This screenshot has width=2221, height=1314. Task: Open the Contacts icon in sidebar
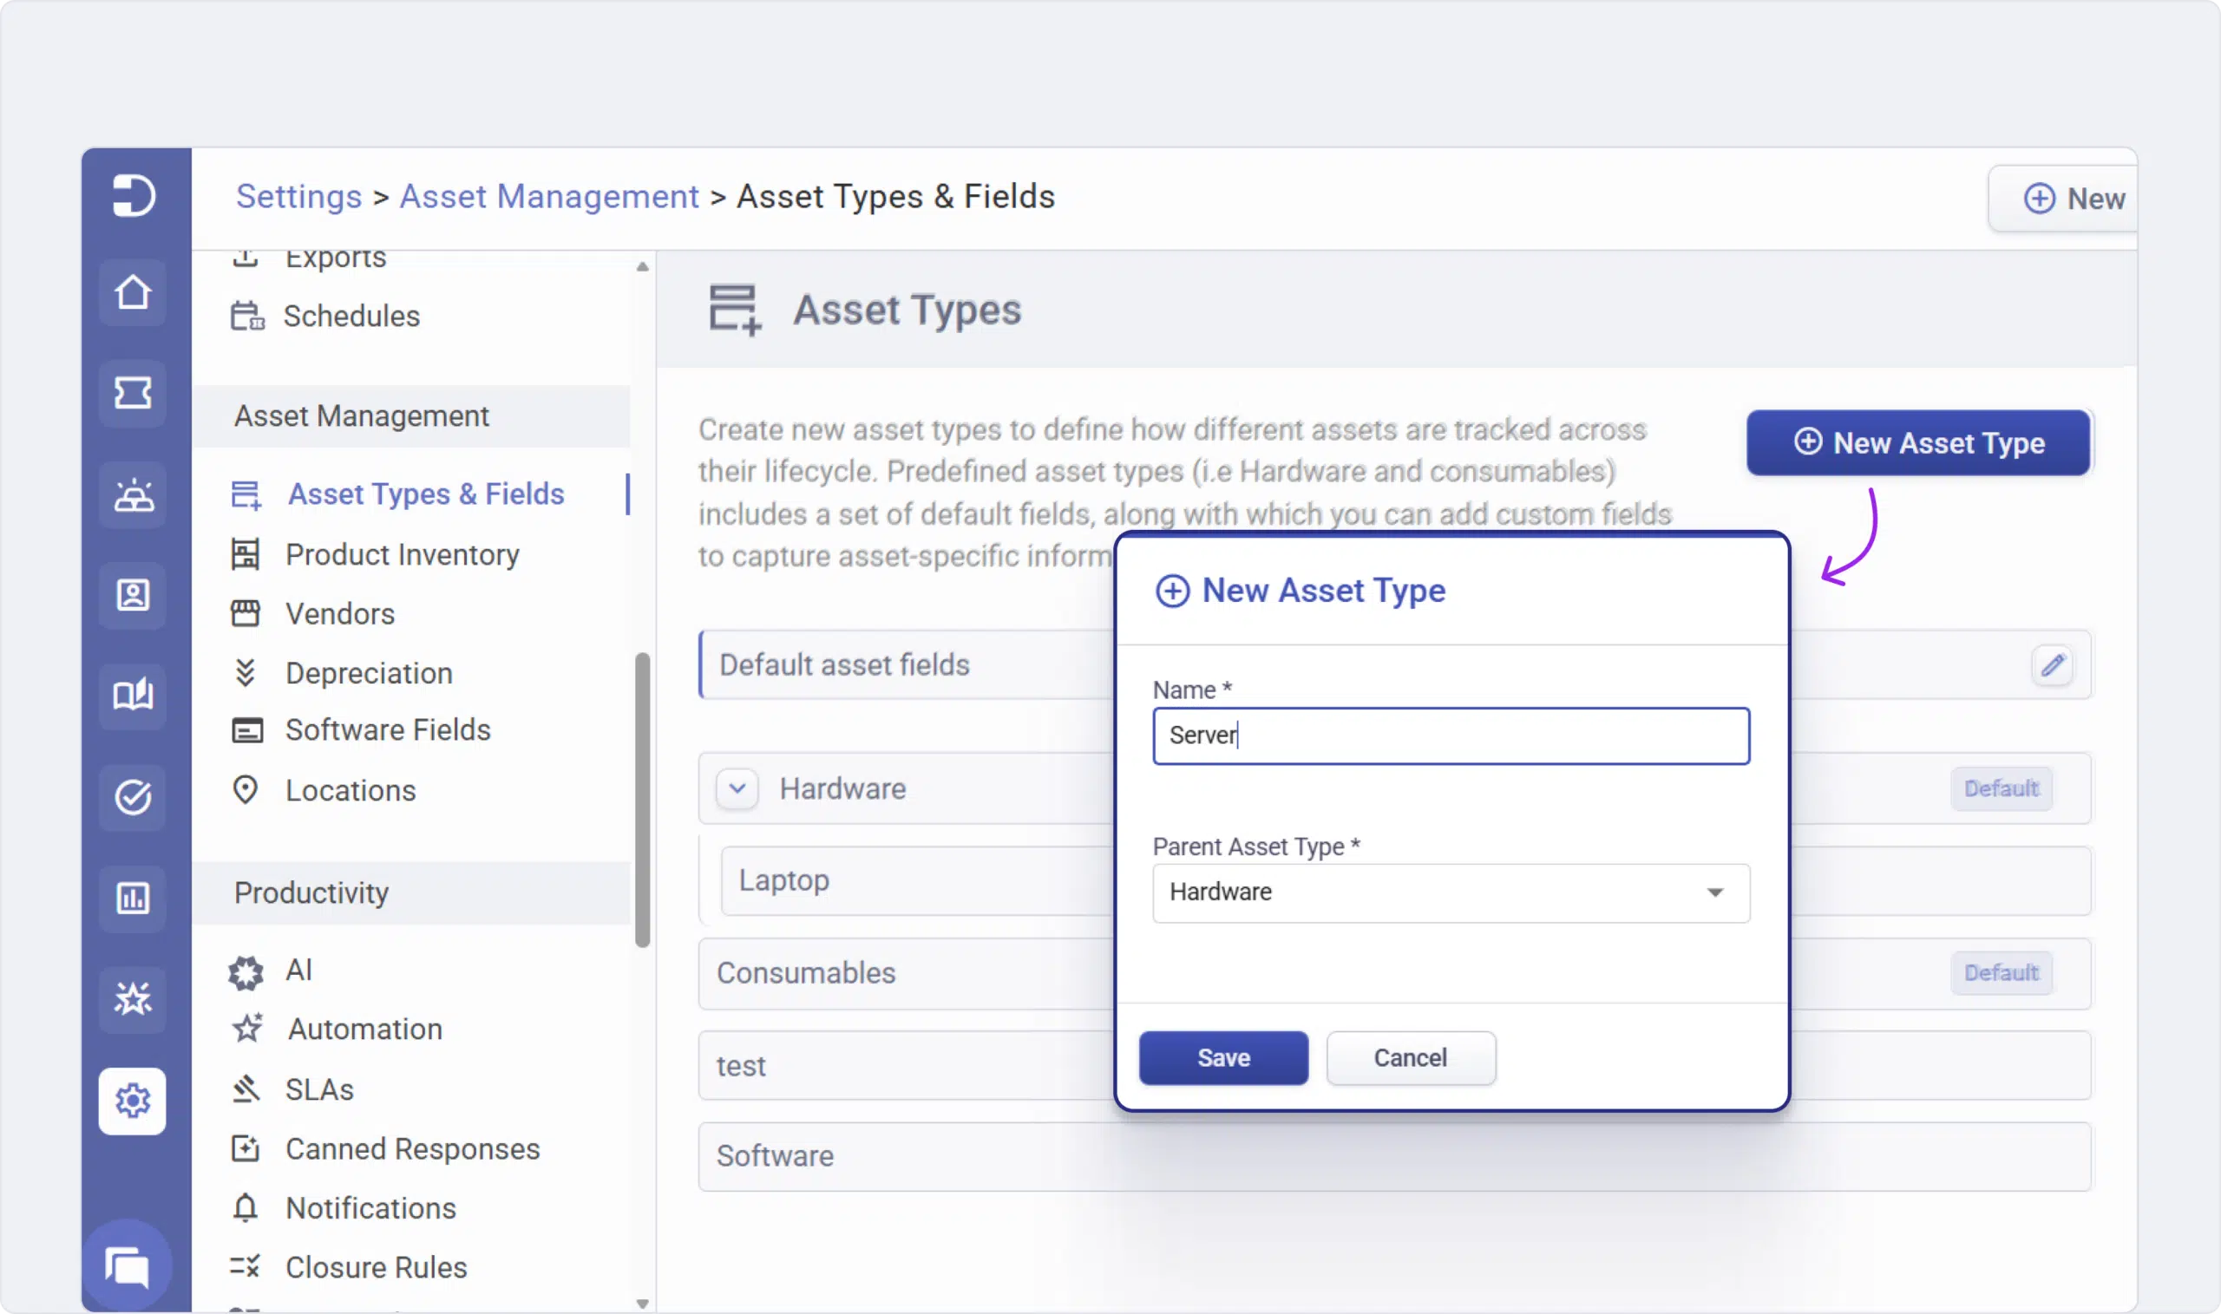133,595
